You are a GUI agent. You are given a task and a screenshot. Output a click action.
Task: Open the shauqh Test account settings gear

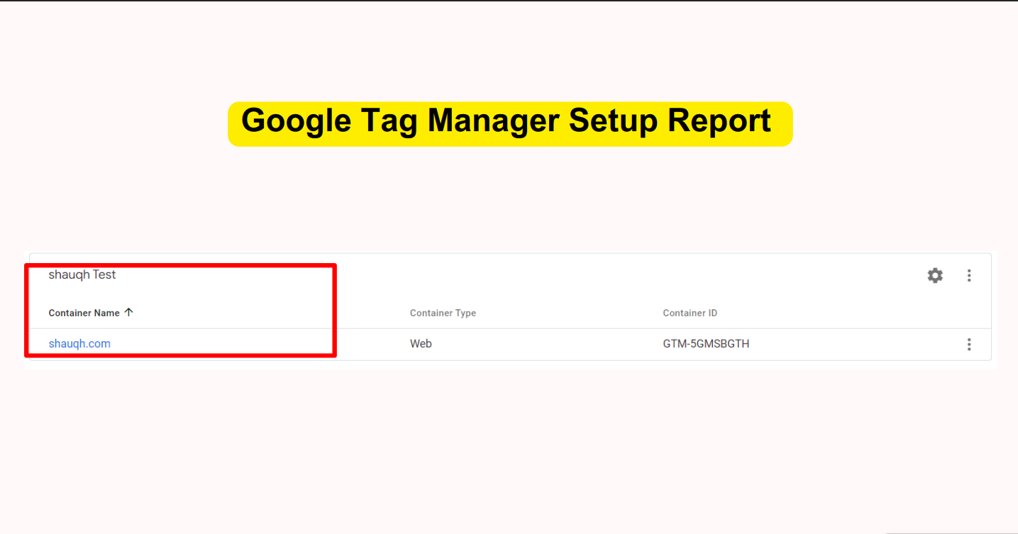pos(935,275)
